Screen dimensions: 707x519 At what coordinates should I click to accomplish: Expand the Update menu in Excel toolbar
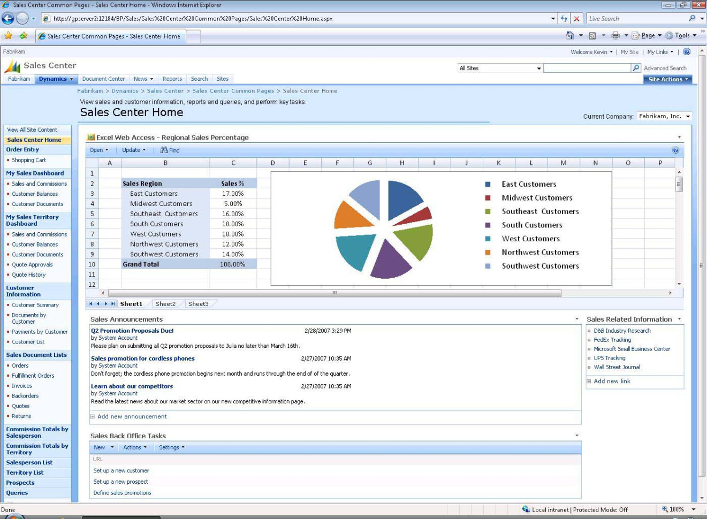(133, 150)
